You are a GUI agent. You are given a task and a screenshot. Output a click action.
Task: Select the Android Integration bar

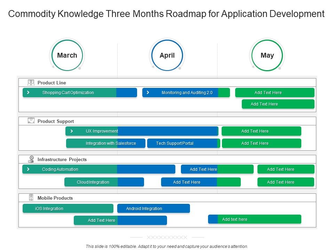[x=153, y=209]
